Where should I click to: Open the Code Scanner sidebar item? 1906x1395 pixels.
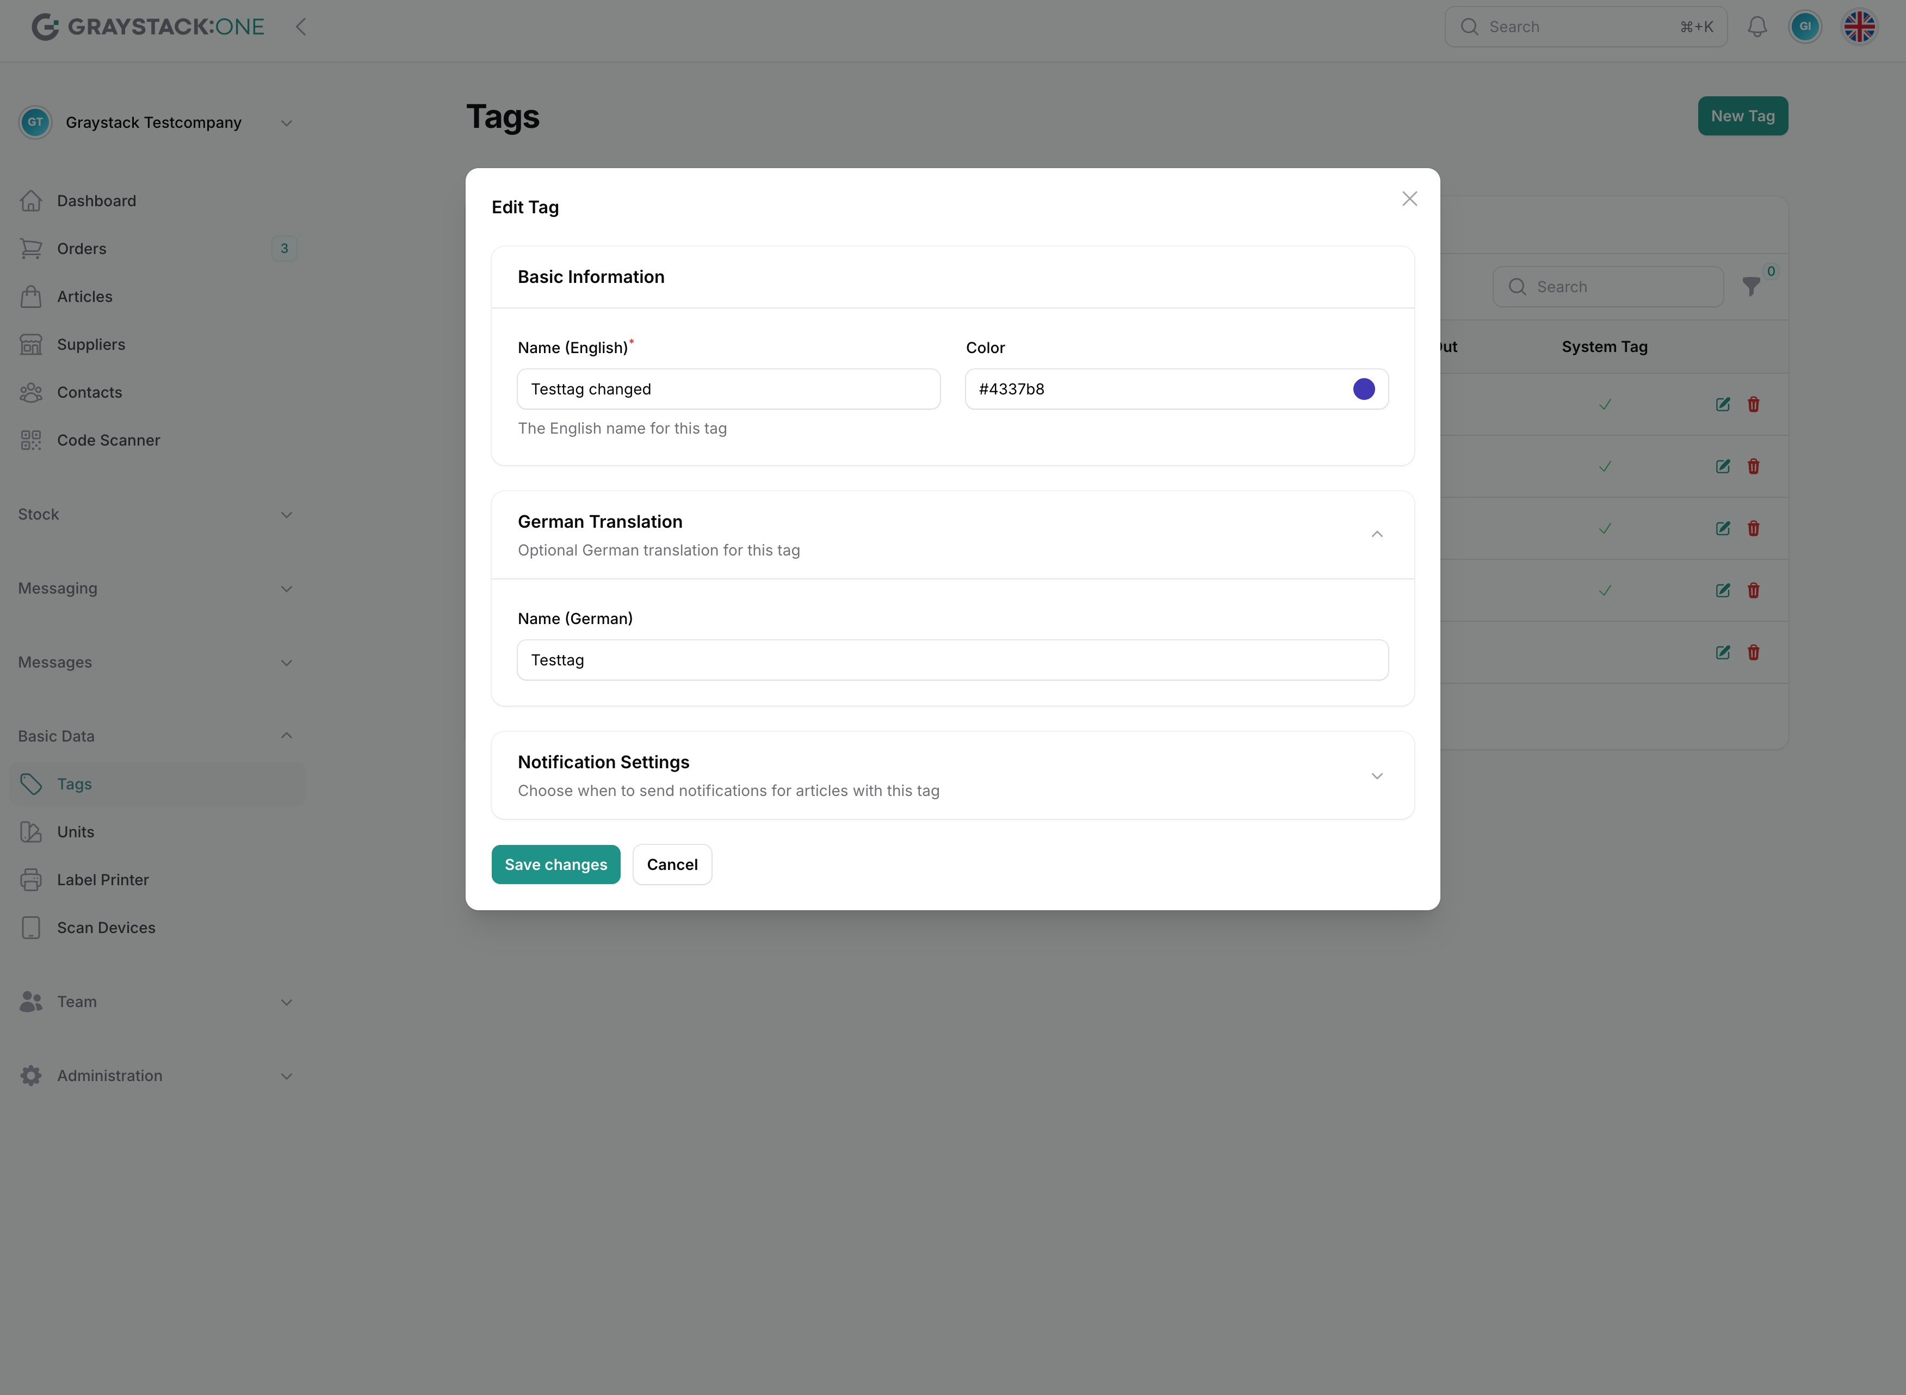[x=108, y=440]
